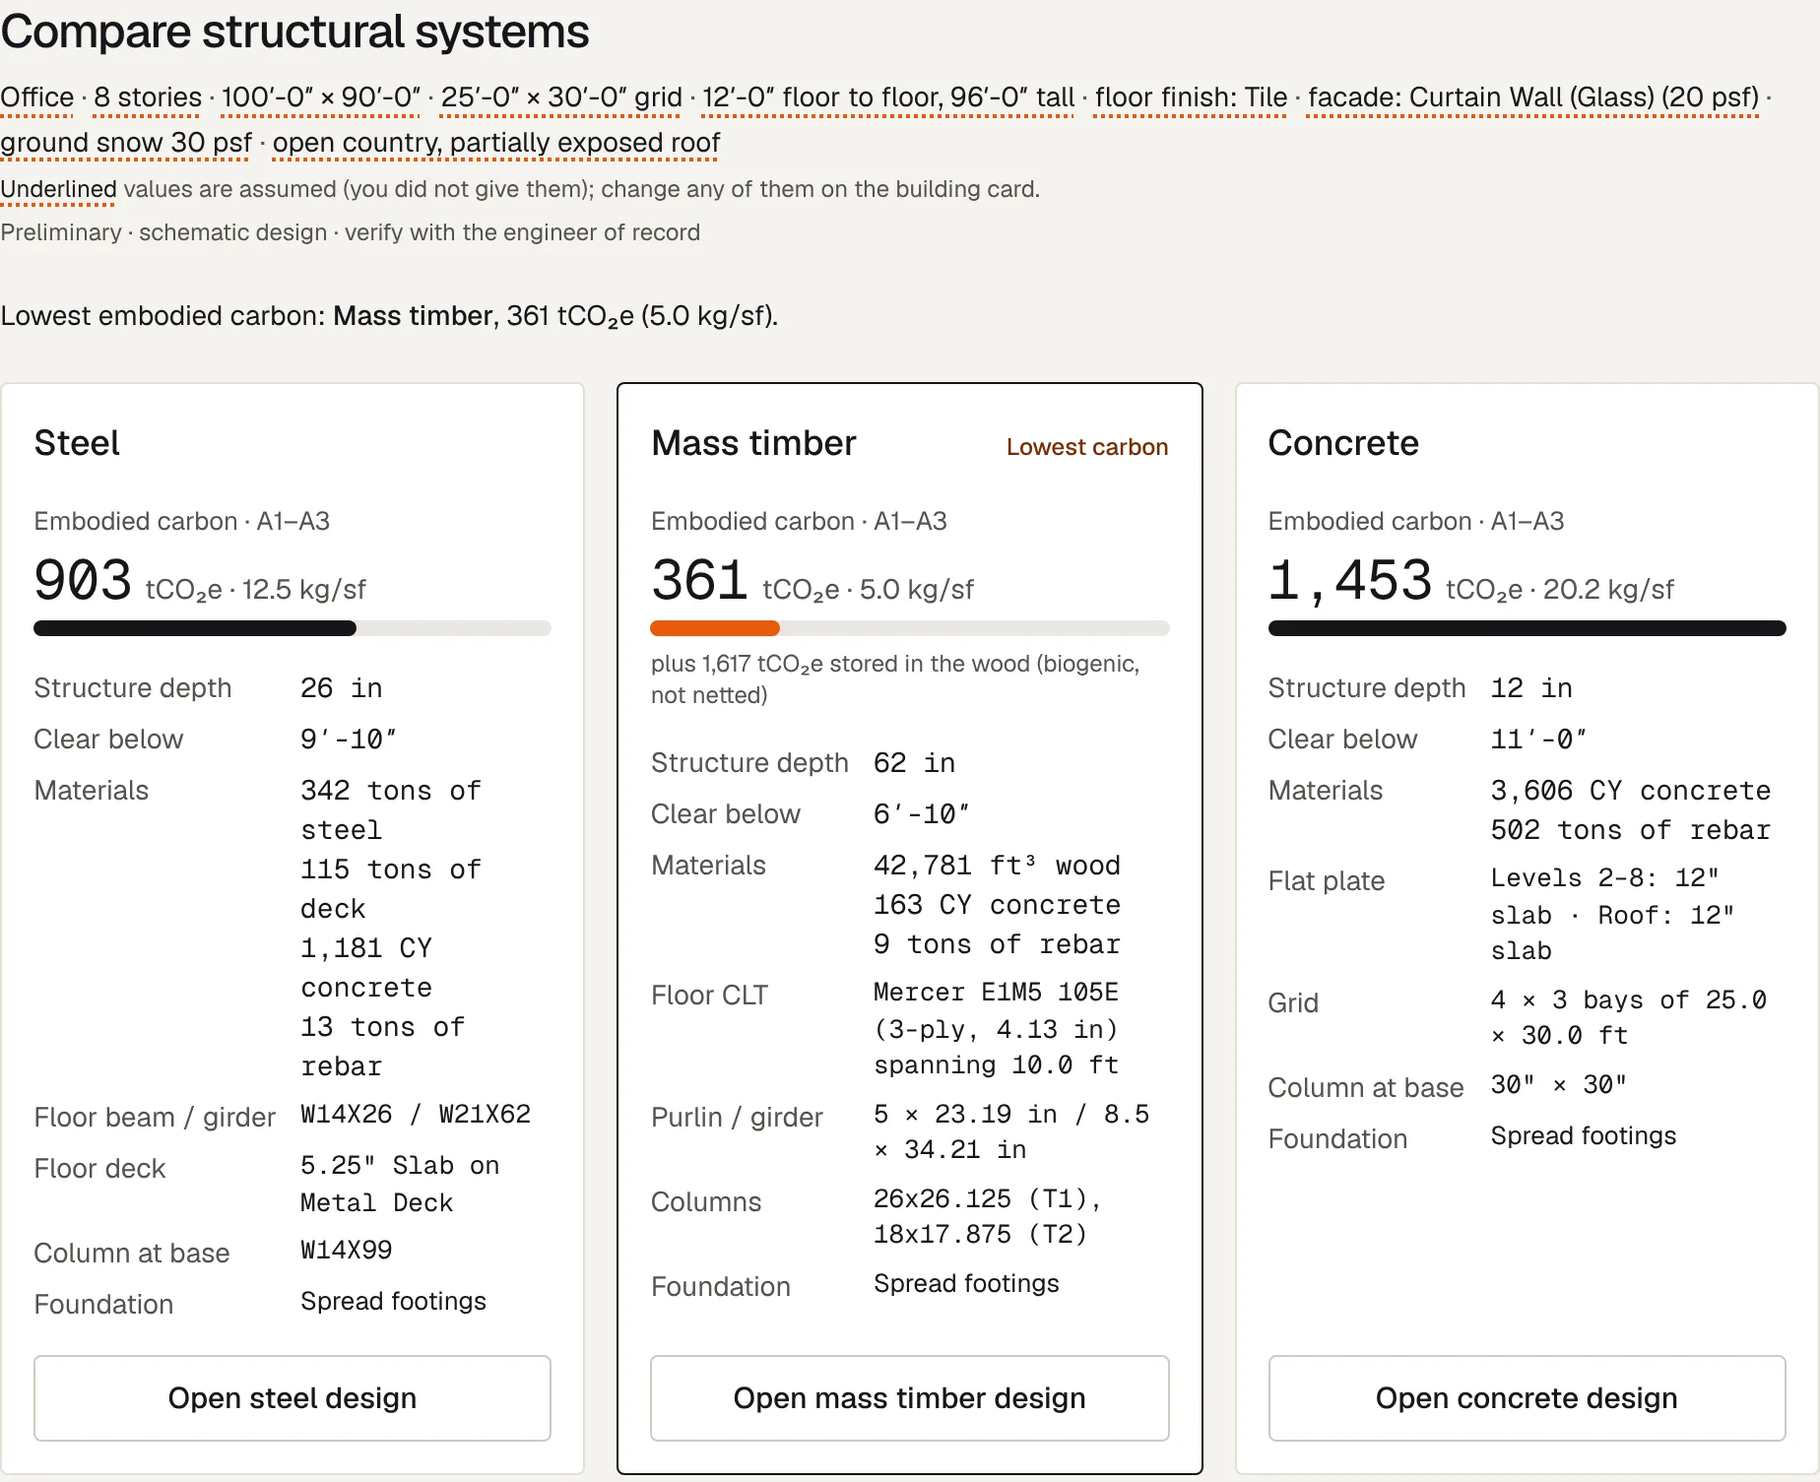Edit the 'ground snow 30 psf' value
The width and height of the screenshot is (1820, 1482).
126,143
